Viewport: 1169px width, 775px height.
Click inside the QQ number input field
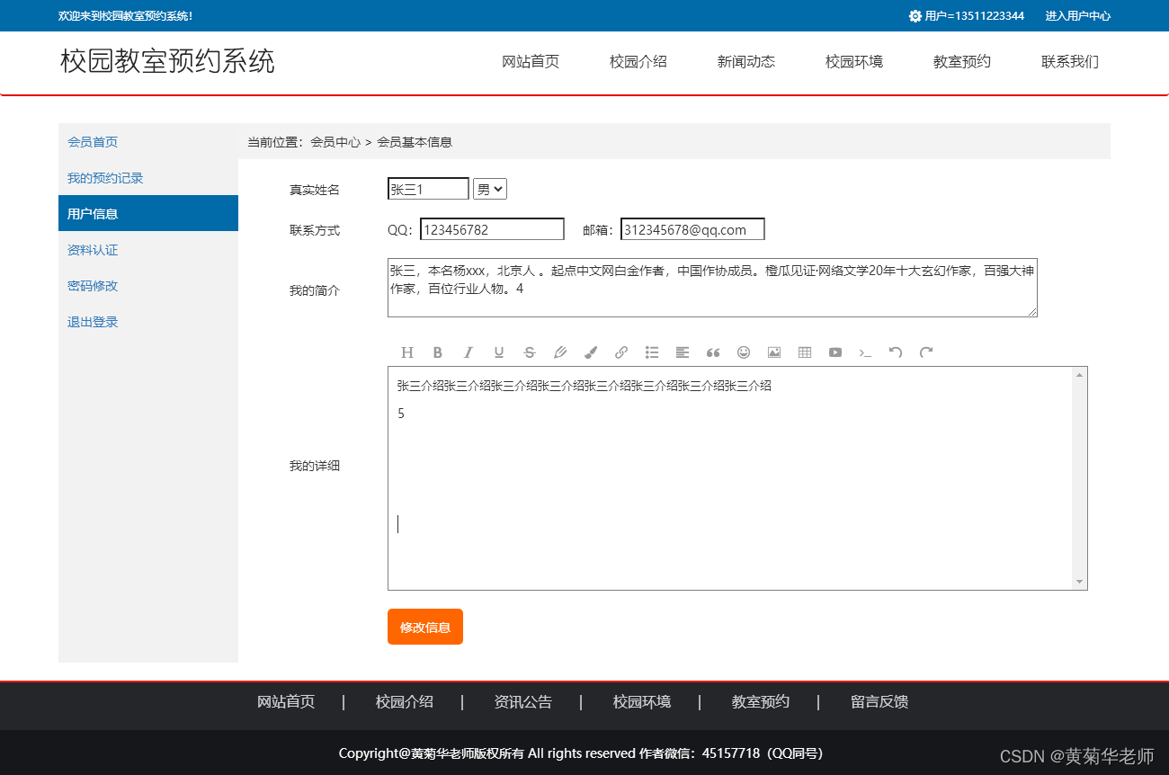click(492, 228)
